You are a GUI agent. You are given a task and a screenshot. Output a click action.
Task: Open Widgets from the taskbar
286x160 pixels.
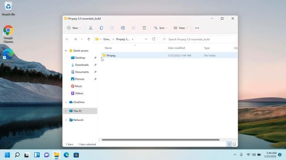(37, 155)
